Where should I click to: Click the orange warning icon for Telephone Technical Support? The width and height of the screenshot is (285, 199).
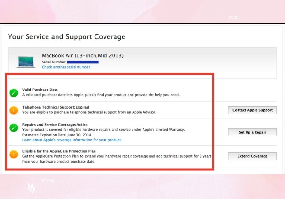tap(14, 110)
